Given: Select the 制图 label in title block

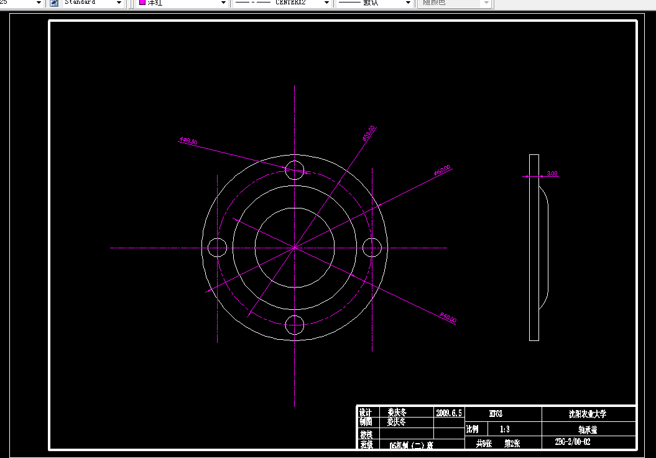Looking at the screenshot, I should 365,422.
